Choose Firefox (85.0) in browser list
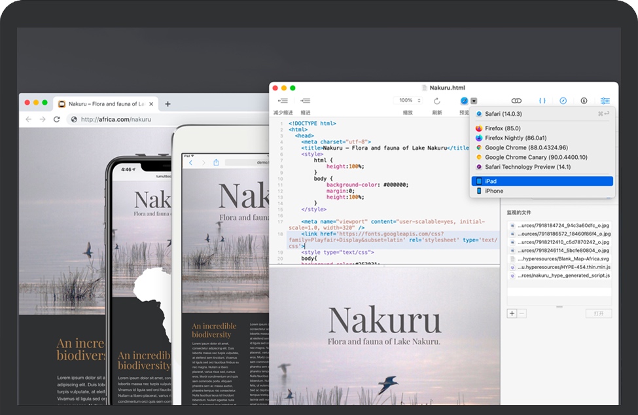 click(x=503, y=128)
